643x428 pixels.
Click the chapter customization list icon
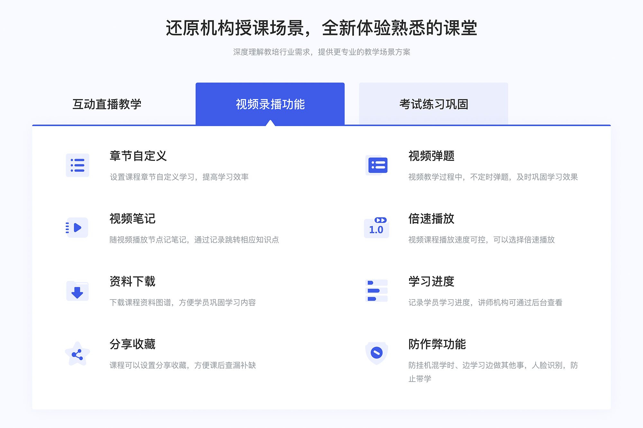coord(76,166)
